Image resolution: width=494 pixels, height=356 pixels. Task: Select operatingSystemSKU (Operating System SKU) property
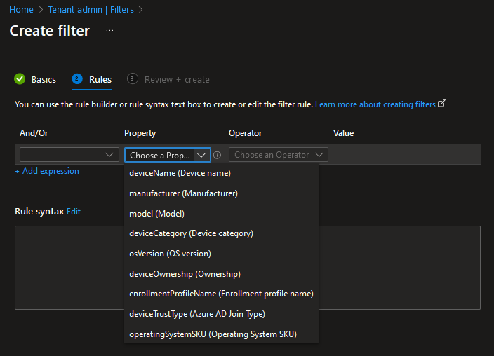222,334
